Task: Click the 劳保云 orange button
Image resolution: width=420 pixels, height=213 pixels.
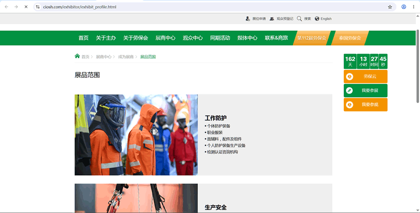Action: [x=365, y=77]
